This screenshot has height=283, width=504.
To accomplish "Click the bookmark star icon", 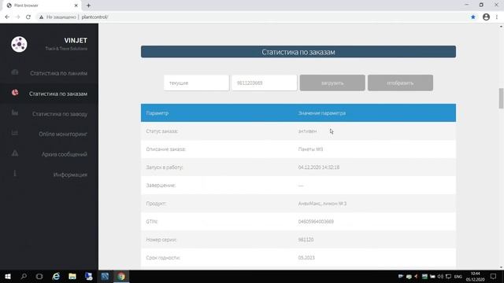I will (x=472, y=17).
